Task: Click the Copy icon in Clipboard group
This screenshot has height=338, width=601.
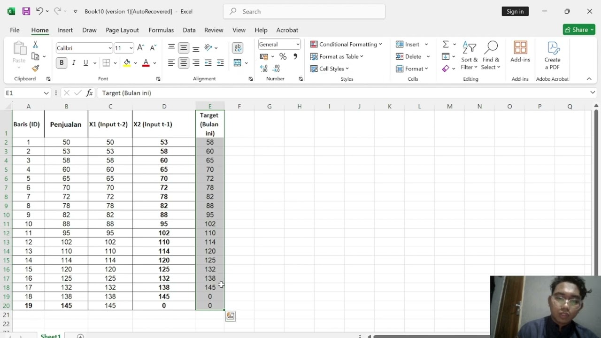Action: coord(35,56)
